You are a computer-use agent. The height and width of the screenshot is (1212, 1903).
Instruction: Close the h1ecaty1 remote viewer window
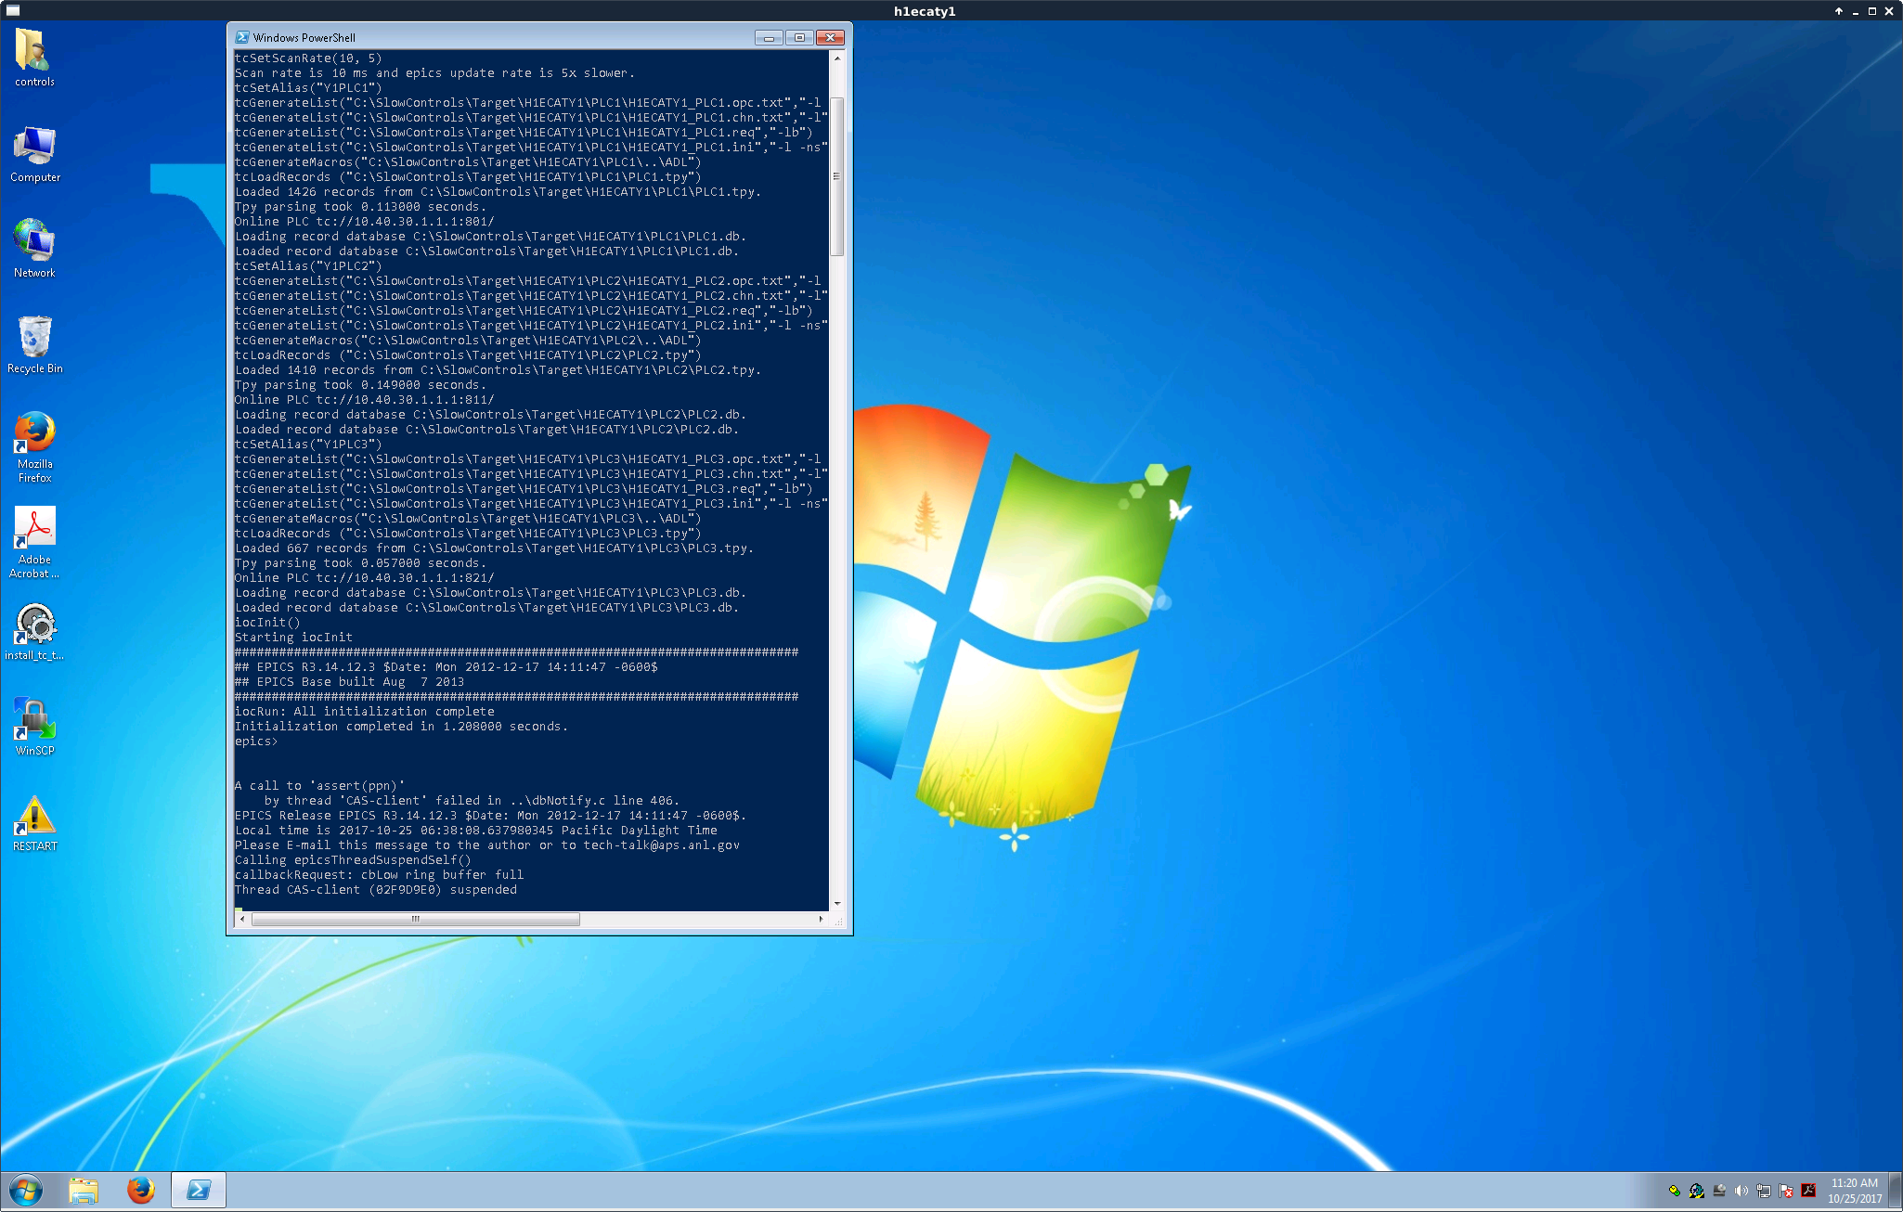coord(1889,11)
